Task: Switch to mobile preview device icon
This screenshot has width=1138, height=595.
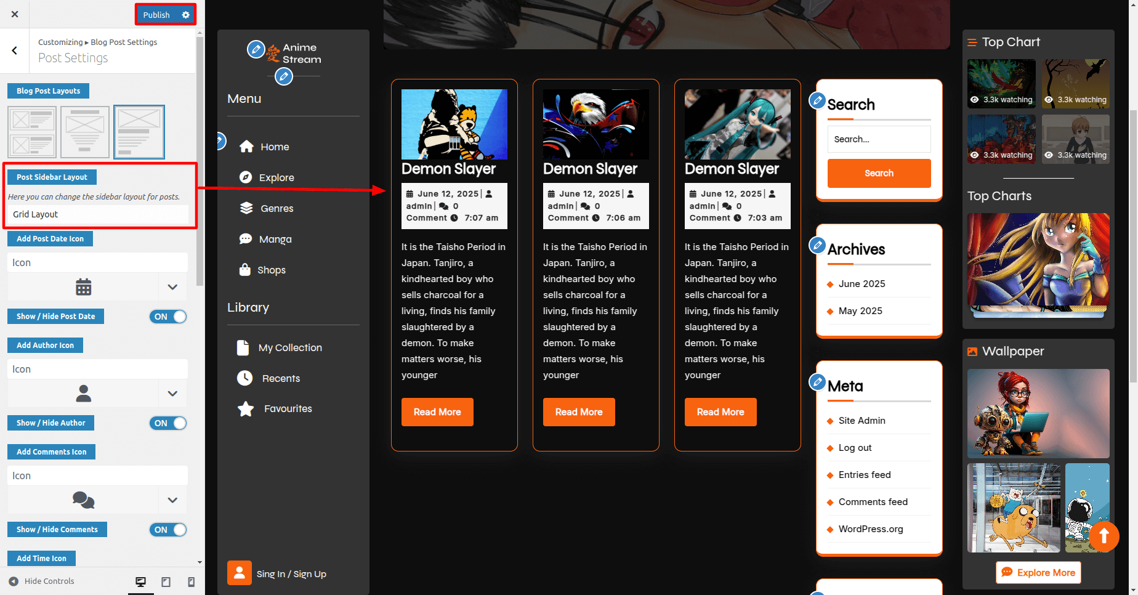Action: (191, 581)
